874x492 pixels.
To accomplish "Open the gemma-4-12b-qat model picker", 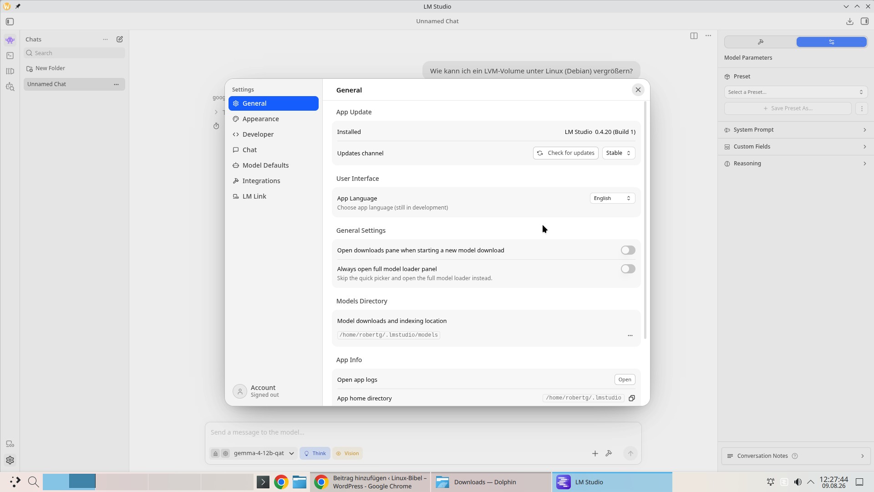I will point(264,453).
